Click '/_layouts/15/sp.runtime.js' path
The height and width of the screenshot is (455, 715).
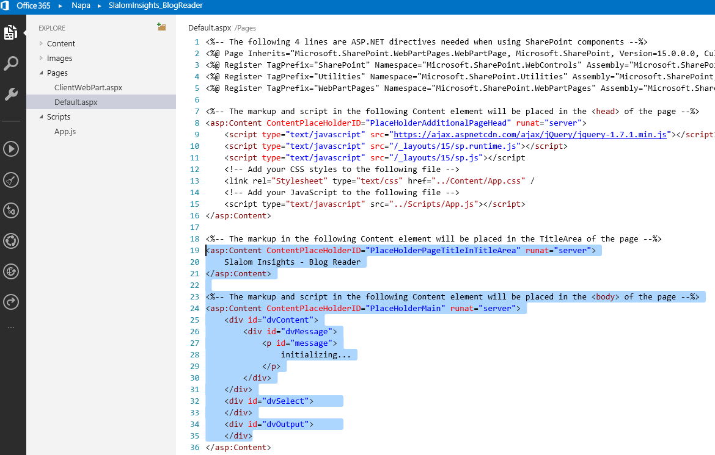click(455, 146)
